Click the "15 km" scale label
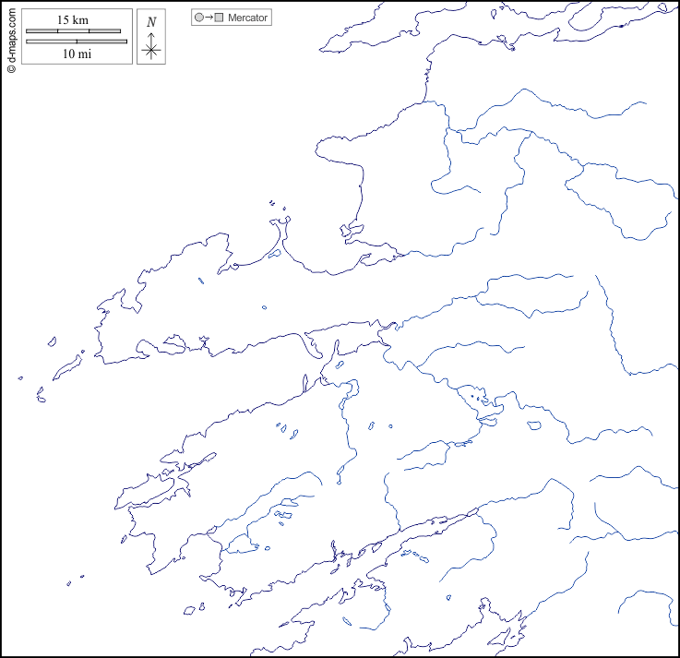The width and height of the screenshot is (680, 658). point(72,20)
